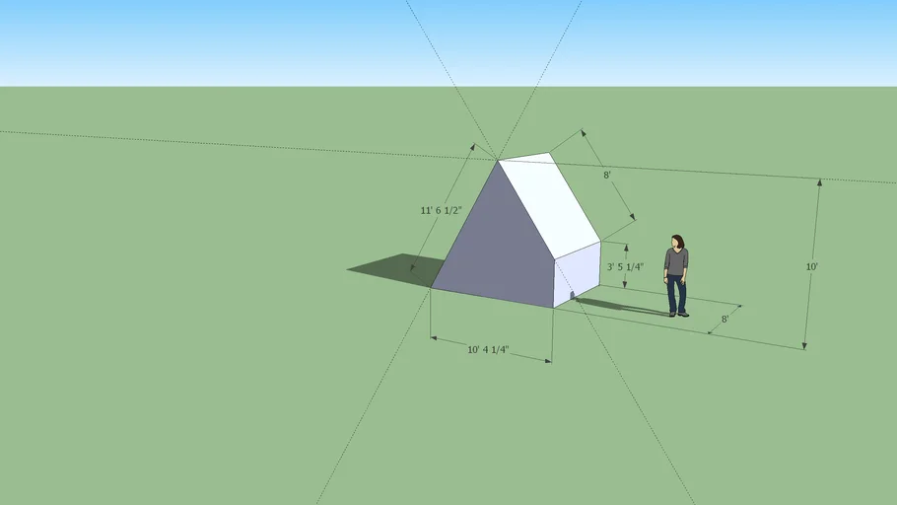Select the bottom-left corner of the triangular face
The height and width of the screenshot is (505, 897).
pos(432,288)
